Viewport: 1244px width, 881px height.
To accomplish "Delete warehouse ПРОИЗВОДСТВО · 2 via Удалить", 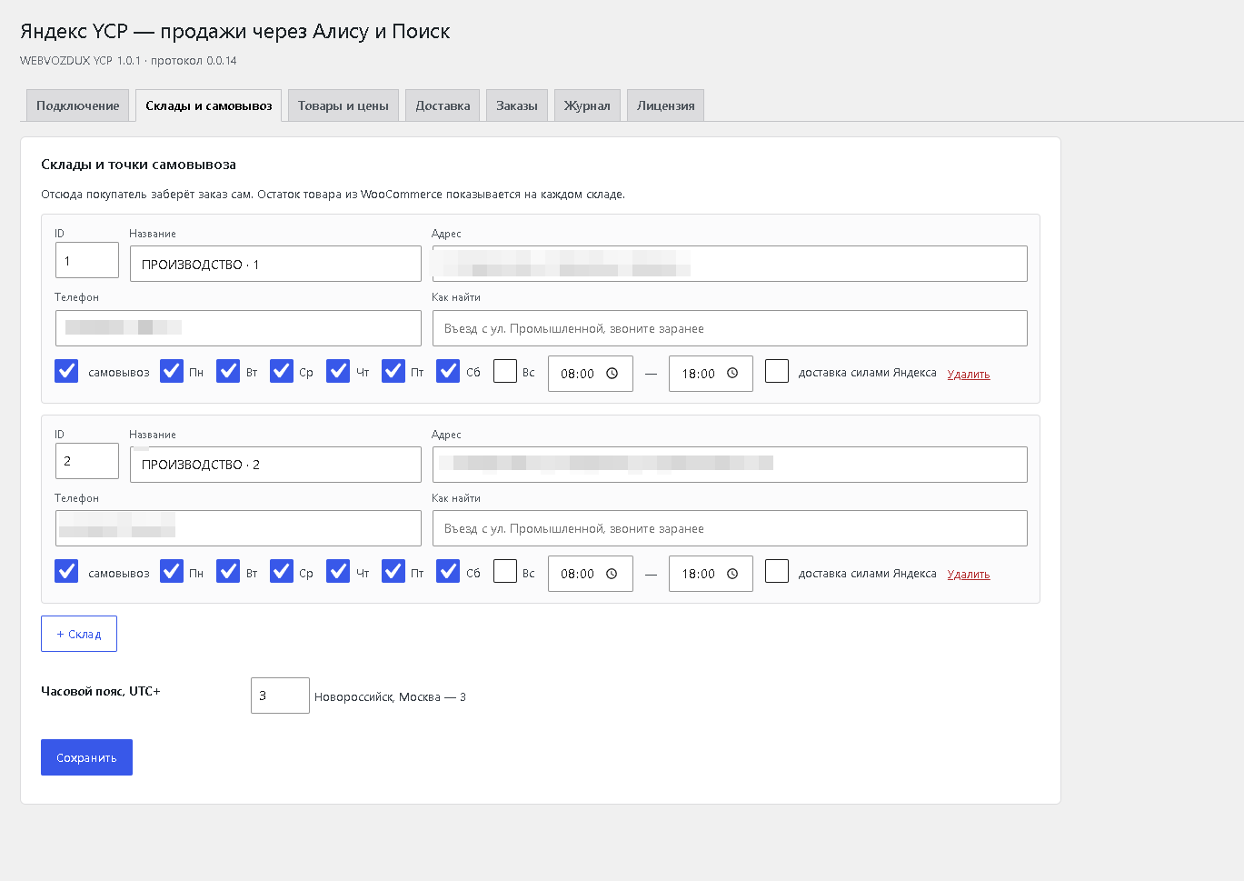I will coord(969,574).
